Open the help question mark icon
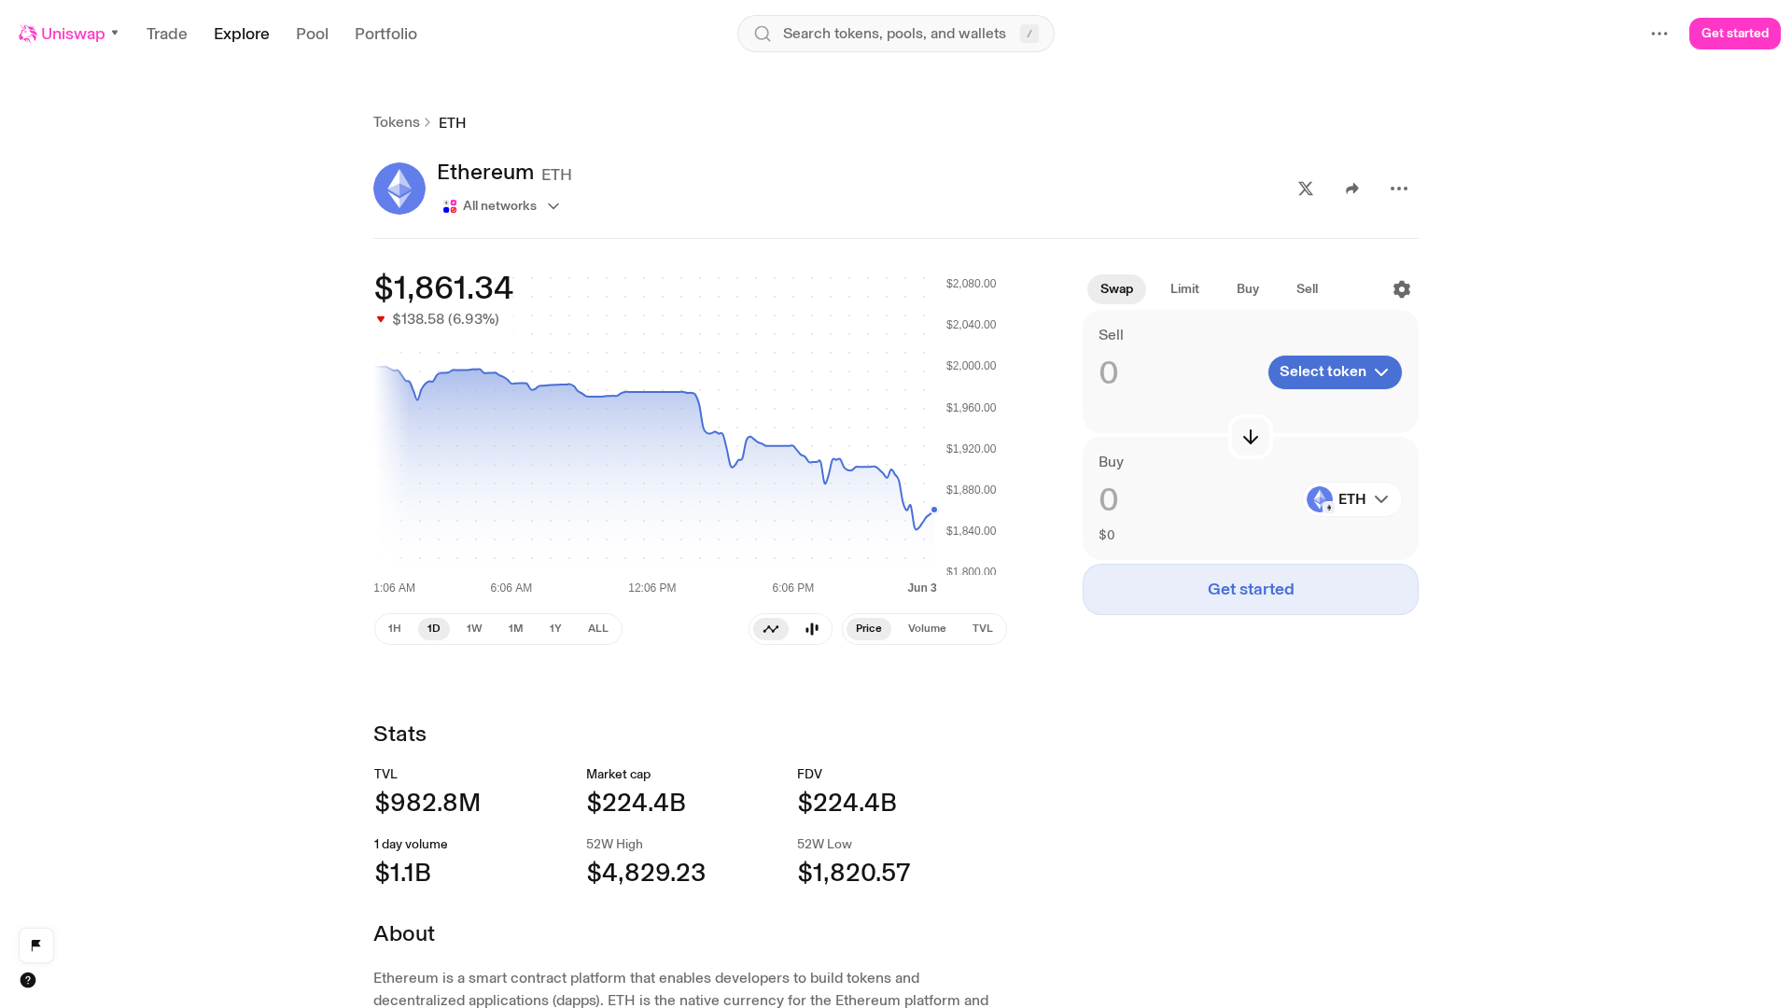The image size is (1792, 1008). pos(28,980)
